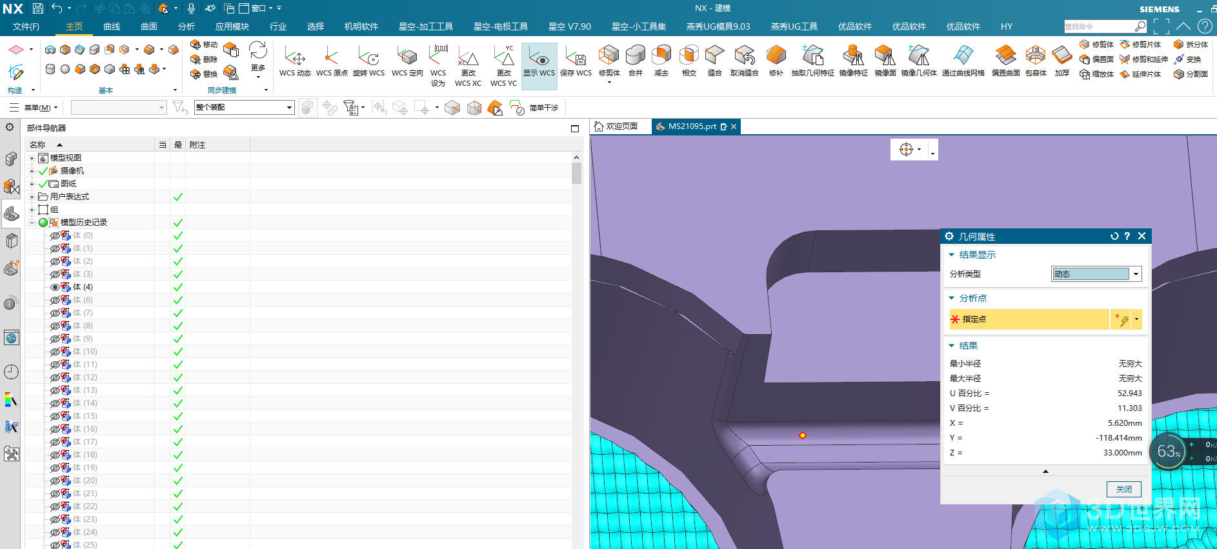1217x549 pixels.
Task: Click the 镜像几何体 icon
Action: (919, 62)
